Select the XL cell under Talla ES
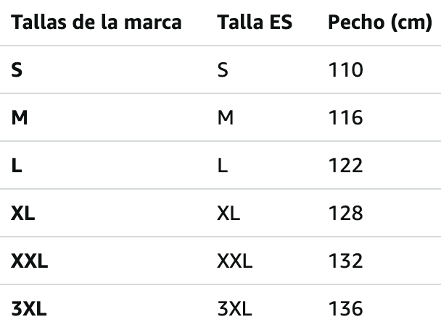441x330 pixels. 228,213
